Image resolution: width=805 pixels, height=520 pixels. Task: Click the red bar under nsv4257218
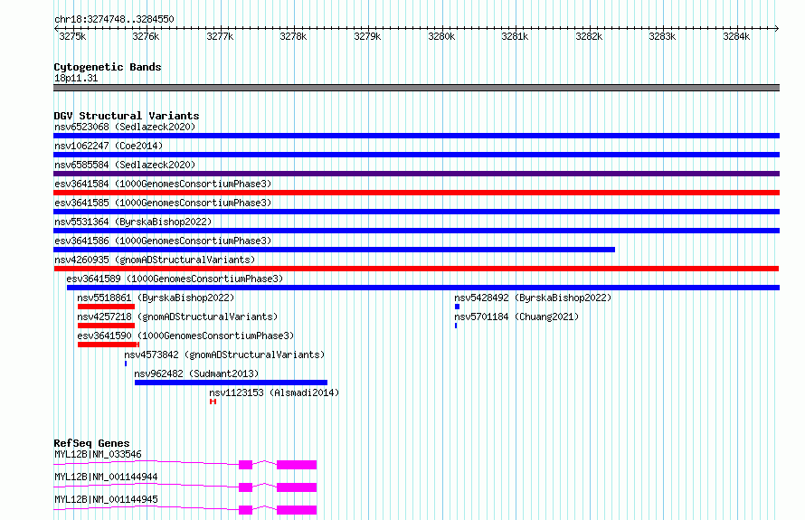pyautogui.click(x=106, y=326)
